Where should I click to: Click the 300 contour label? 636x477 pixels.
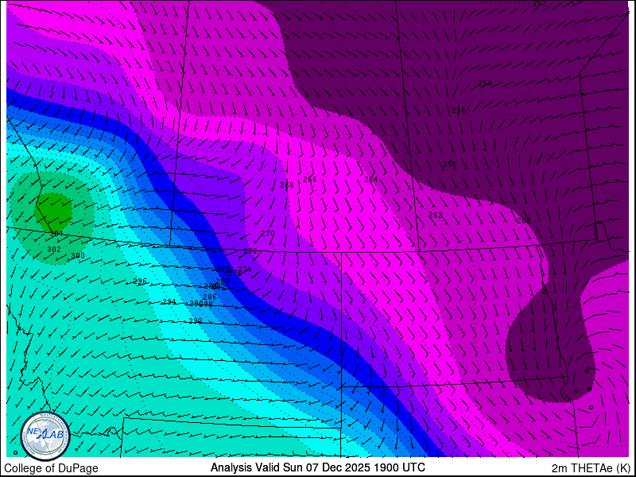[78, 256]
